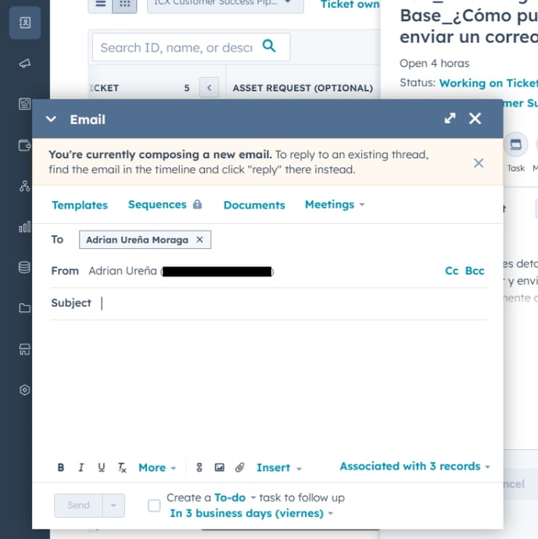Image resolution: width=538 pixels, height=539 pixels.
Task: Open the Templates tab
Action: tap(80, 205)
